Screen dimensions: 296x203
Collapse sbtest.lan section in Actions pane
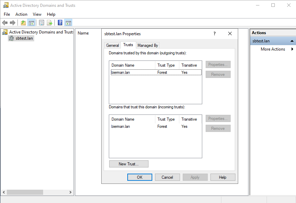point(292,41)
